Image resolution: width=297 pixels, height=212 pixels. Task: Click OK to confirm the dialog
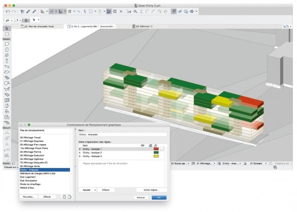(x=159, y=197)
